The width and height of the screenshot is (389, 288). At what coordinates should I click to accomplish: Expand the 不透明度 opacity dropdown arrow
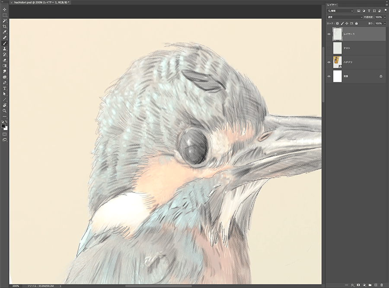pos(385,17)
